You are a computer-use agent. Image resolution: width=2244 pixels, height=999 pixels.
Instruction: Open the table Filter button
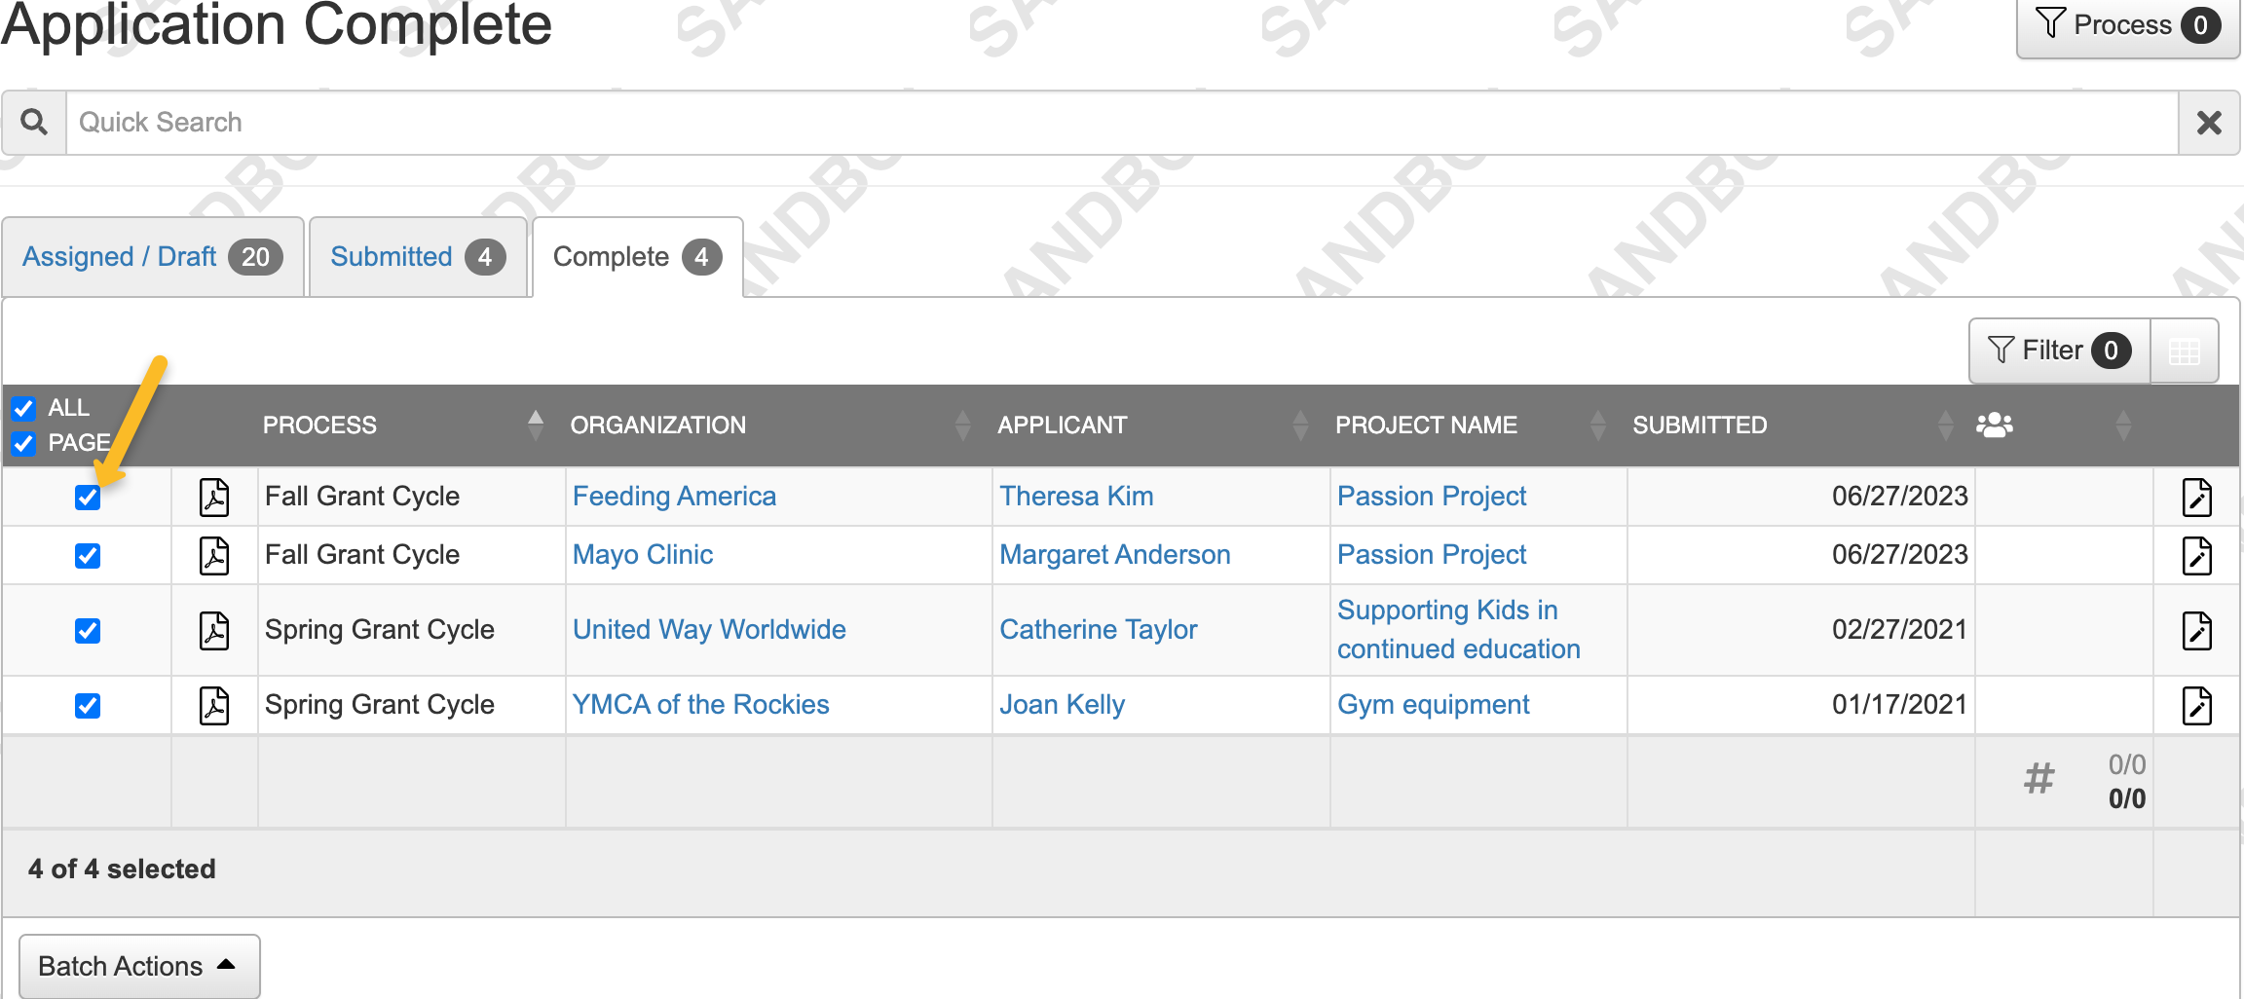[x=2058, y=351]
